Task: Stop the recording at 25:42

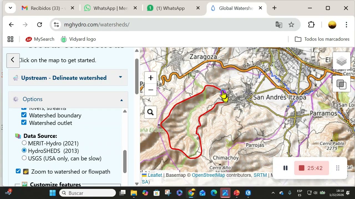Action: coord(311,168)
